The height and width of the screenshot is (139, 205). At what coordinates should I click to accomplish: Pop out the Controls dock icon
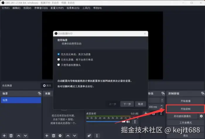tap(203, 94)
